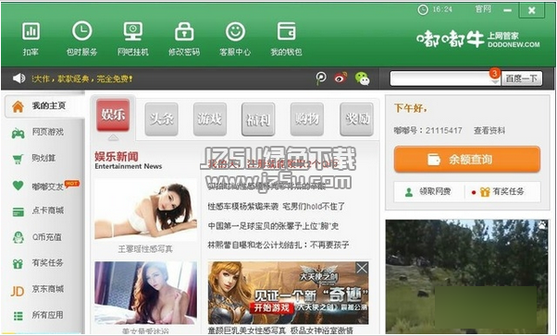The height and width of the screenshot is (336, 557).
Task: Click the 百度一下 search button
Action: (522, 78)
